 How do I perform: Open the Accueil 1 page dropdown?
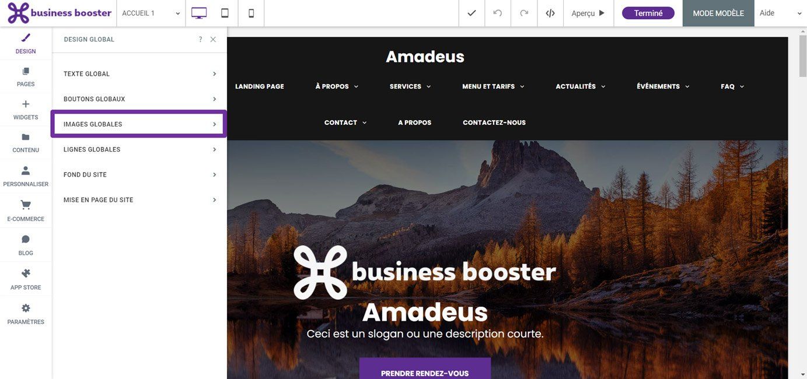tap(151, 13)
